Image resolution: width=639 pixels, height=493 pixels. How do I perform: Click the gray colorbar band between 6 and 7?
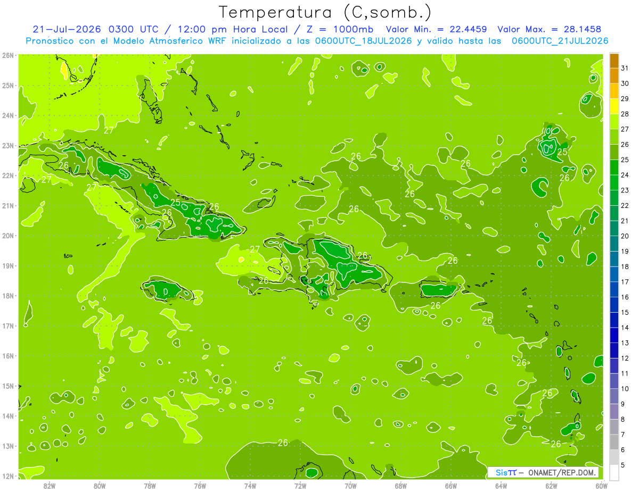coord(614,442)
